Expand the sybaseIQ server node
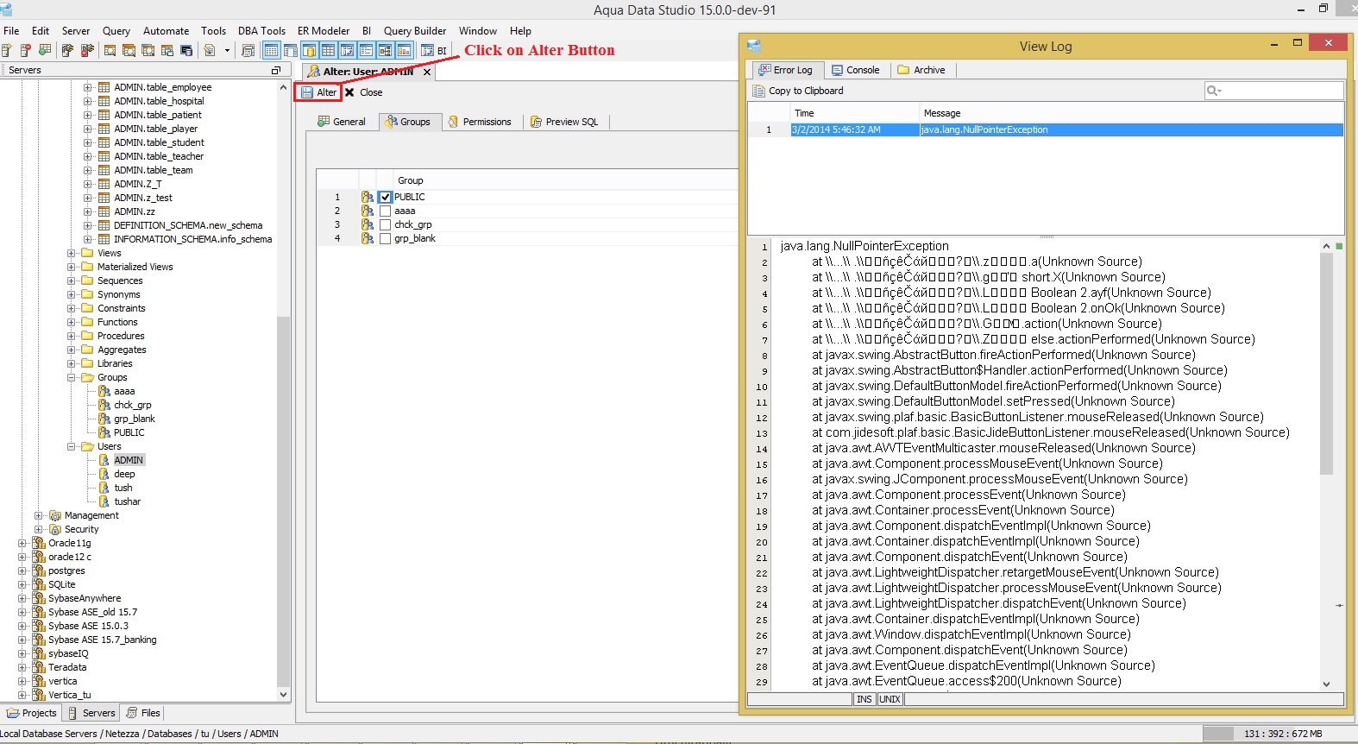 [x=22, y=653]
